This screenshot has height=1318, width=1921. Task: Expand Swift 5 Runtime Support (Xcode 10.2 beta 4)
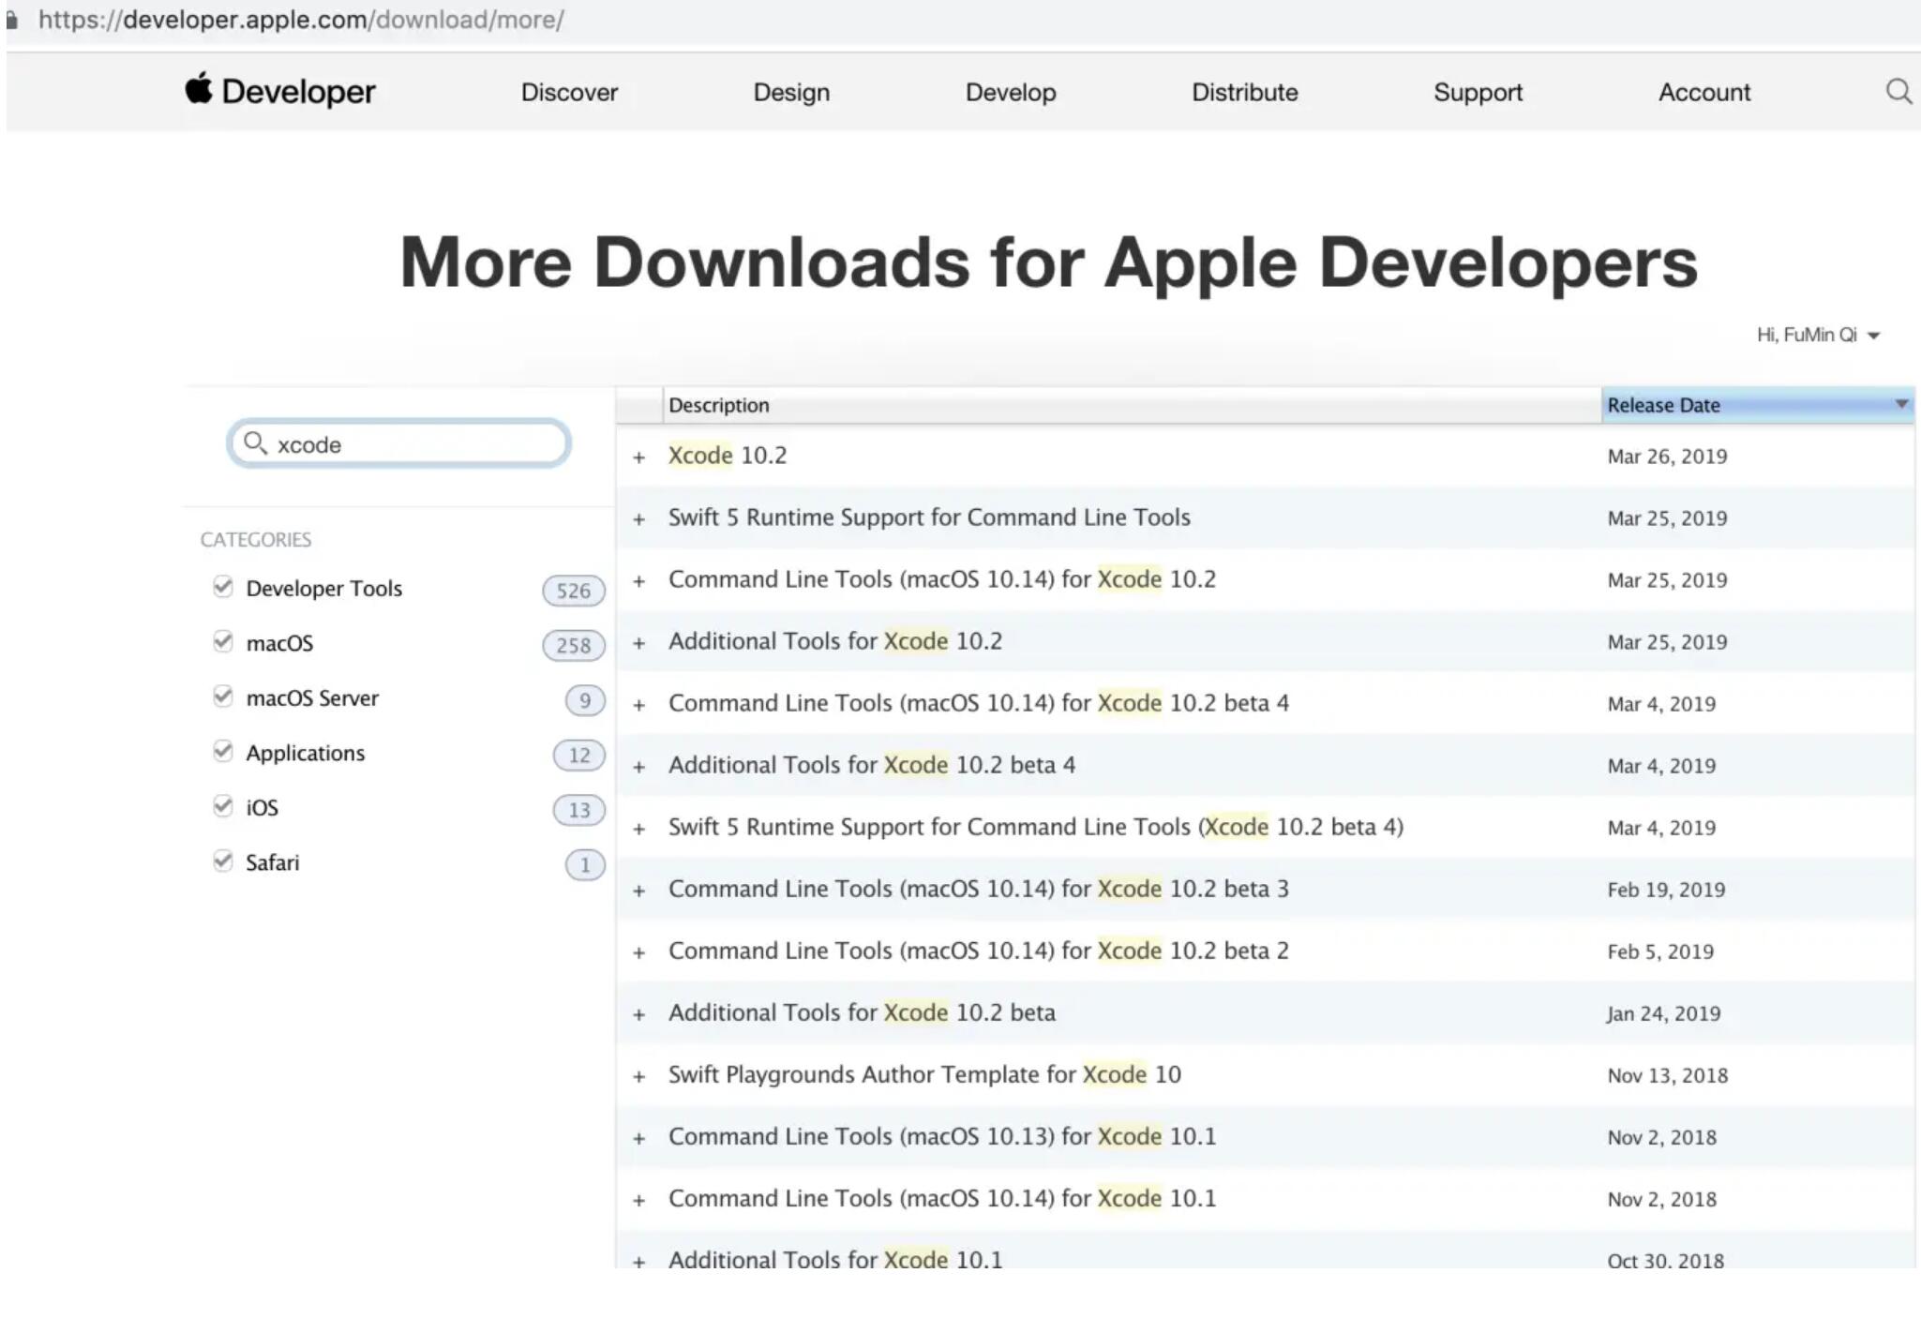(x=638, y=829)
